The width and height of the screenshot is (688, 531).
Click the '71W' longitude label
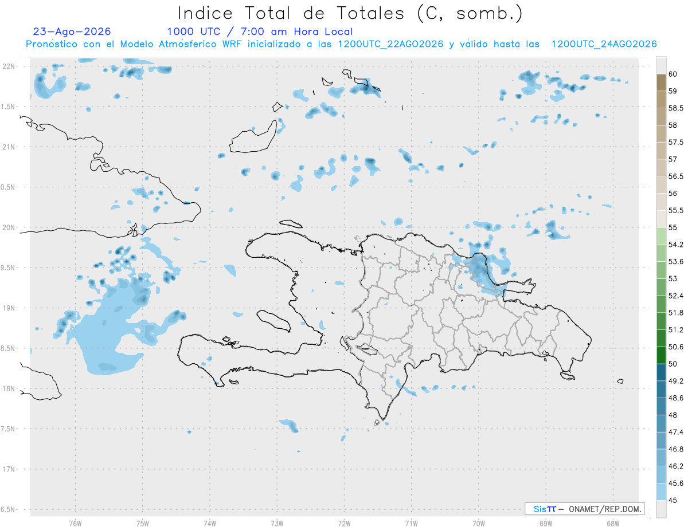point(411,524)
